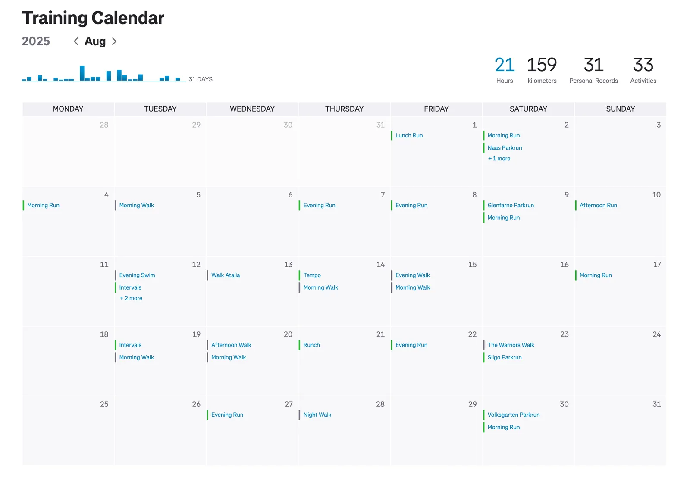Open Walk Atalia activity

click(x=226, y=275)
